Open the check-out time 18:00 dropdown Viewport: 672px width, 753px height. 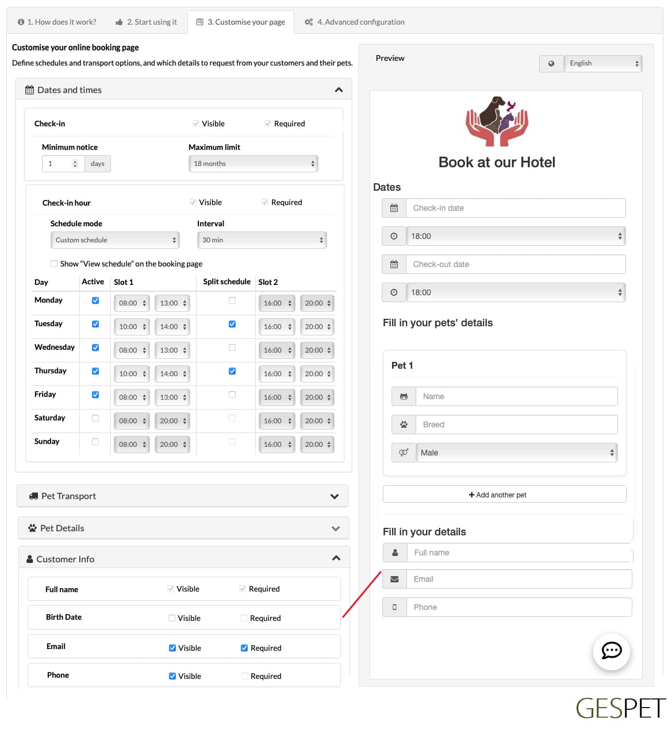tap(516, 292)
